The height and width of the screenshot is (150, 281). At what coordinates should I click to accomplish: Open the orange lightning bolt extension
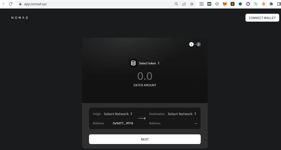[x=264, y=4]
